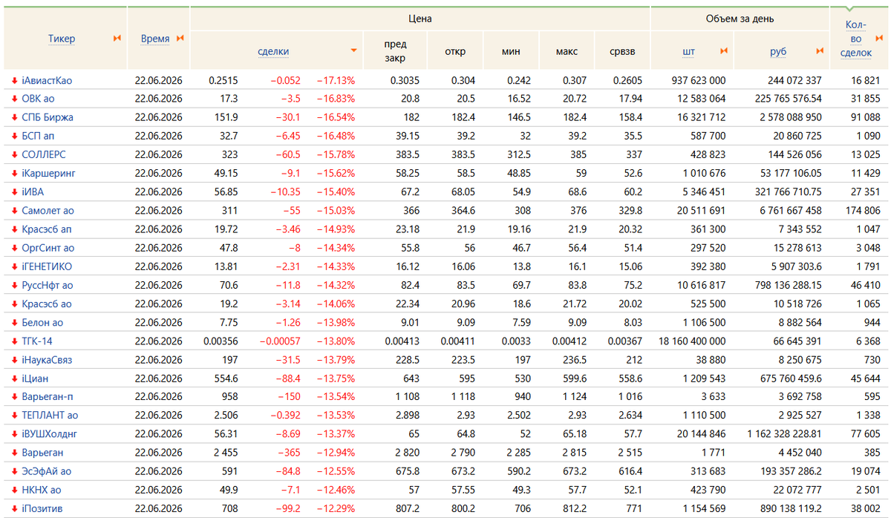Sort table by the Тикер column link
This screenshot has height=518, width=891.
(62, 39)
